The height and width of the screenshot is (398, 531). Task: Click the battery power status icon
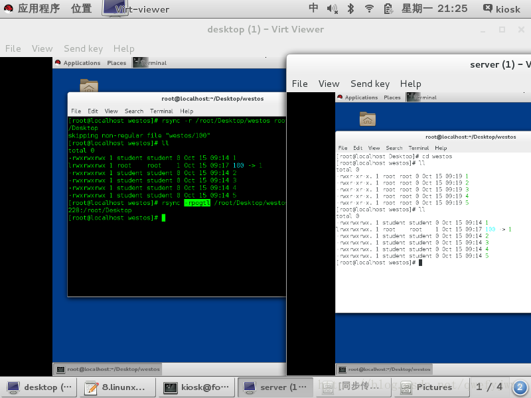pyautogui.click(x=388, y=9)
